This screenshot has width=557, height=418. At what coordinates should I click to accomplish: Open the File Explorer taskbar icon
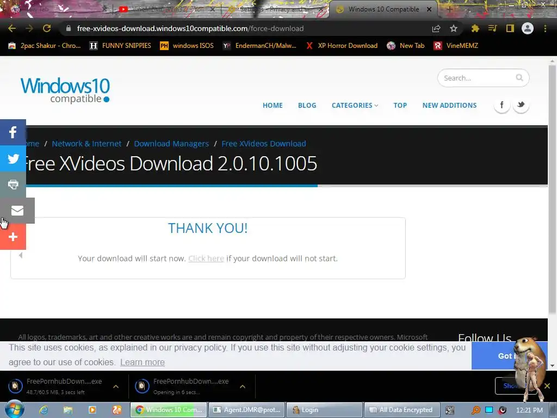coord(68,410)
